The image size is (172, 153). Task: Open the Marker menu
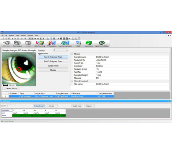click(23, 35)
